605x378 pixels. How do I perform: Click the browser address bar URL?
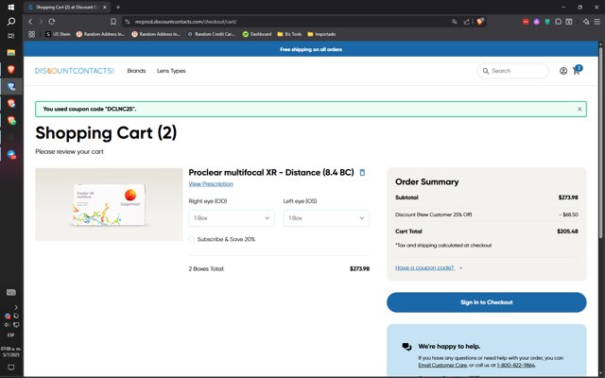pos(185,22)
